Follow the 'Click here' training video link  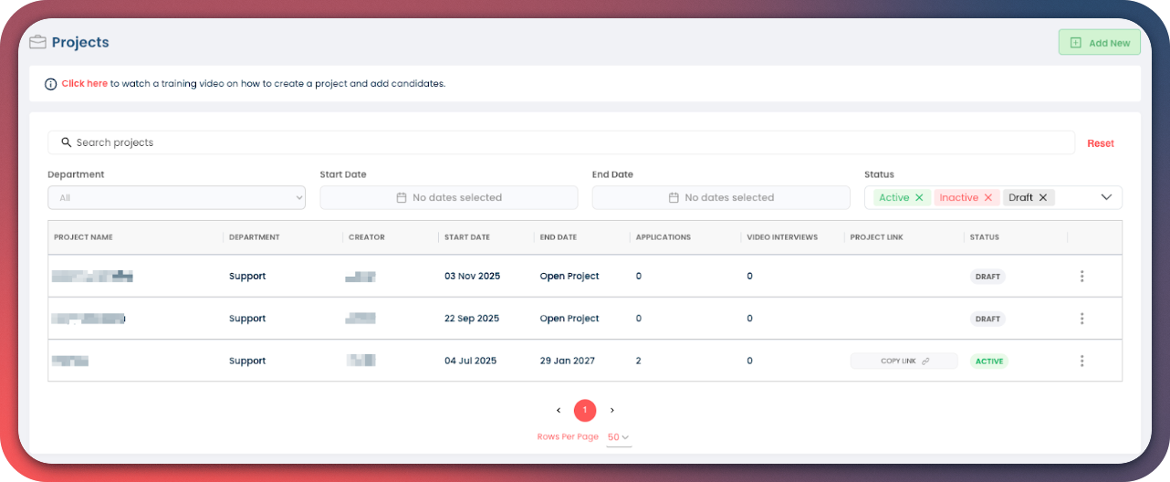coord(85,84)
